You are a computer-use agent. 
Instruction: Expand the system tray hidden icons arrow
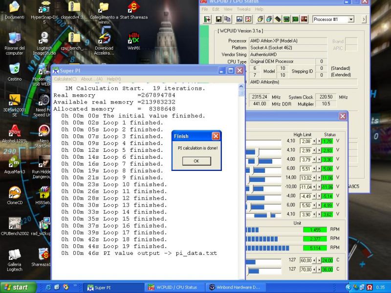click(x=348, y=288)
